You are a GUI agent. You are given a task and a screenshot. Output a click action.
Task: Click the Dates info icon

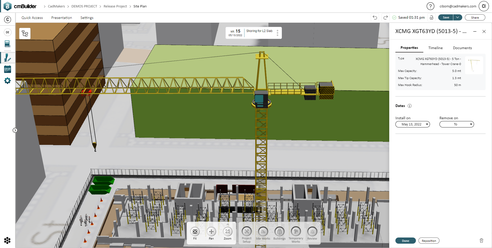[409, 106]
